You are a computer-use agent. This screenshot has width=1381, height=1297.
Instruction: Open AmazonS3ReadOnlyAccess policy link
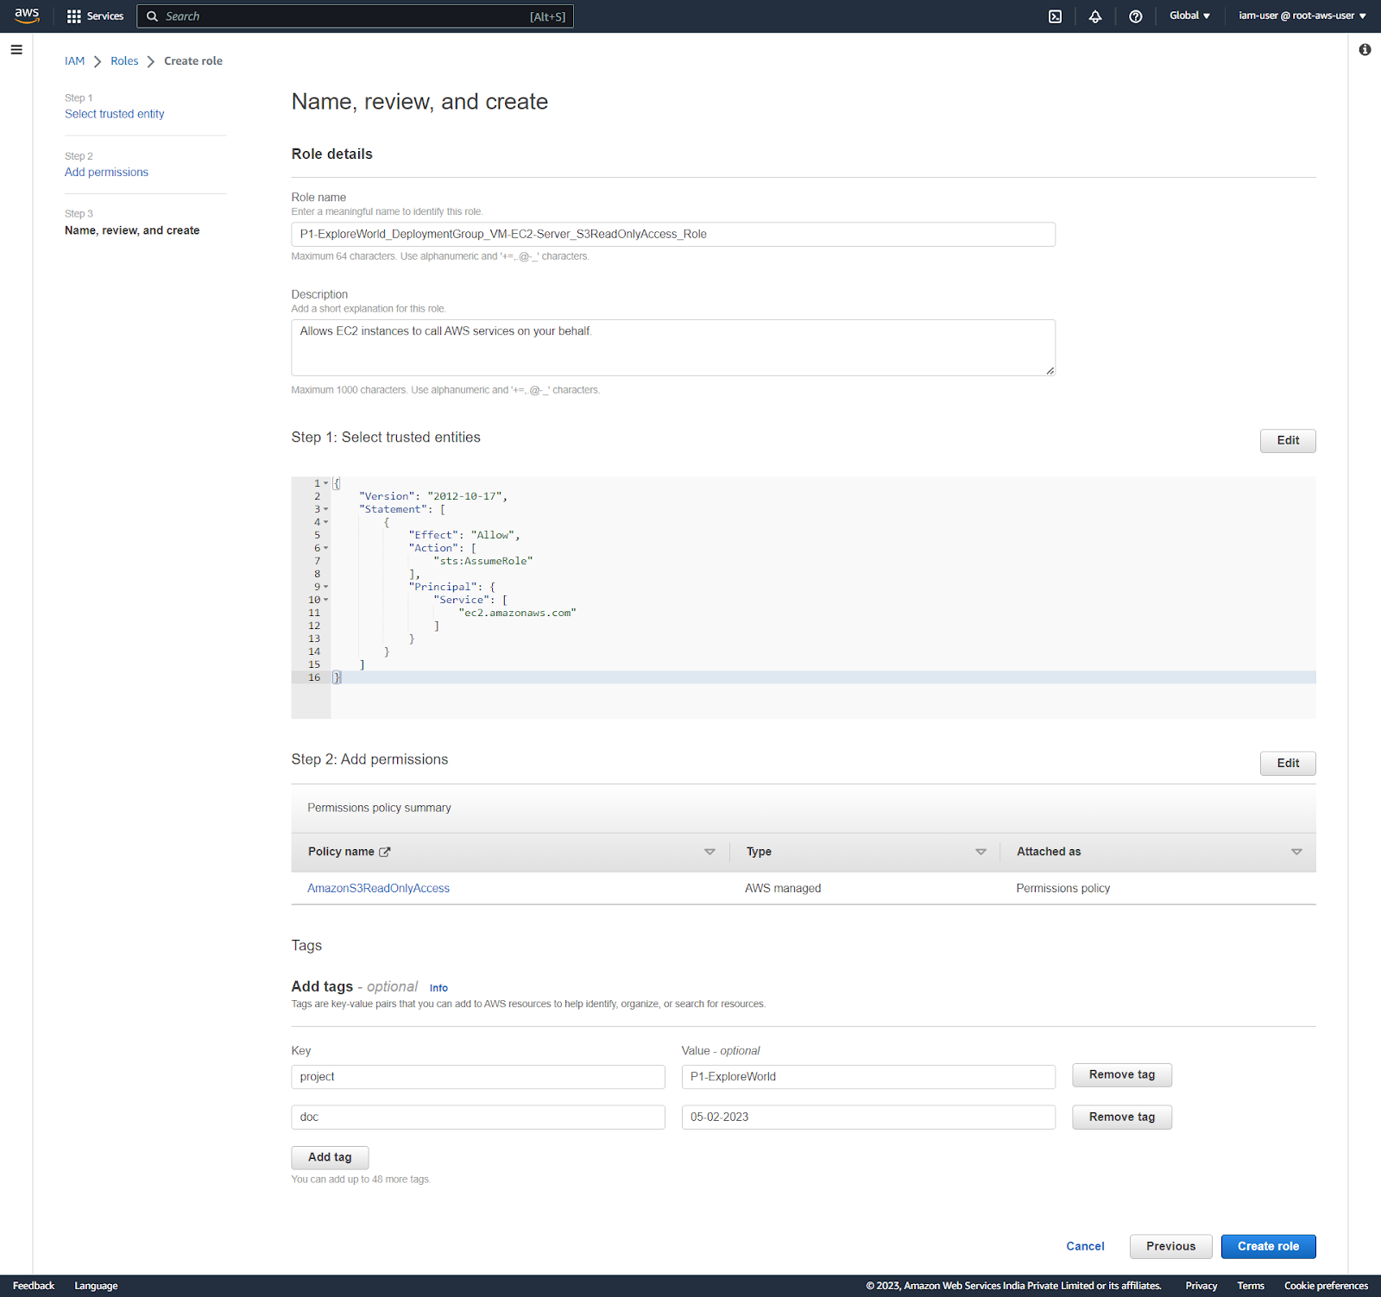[x=378, y=889]
